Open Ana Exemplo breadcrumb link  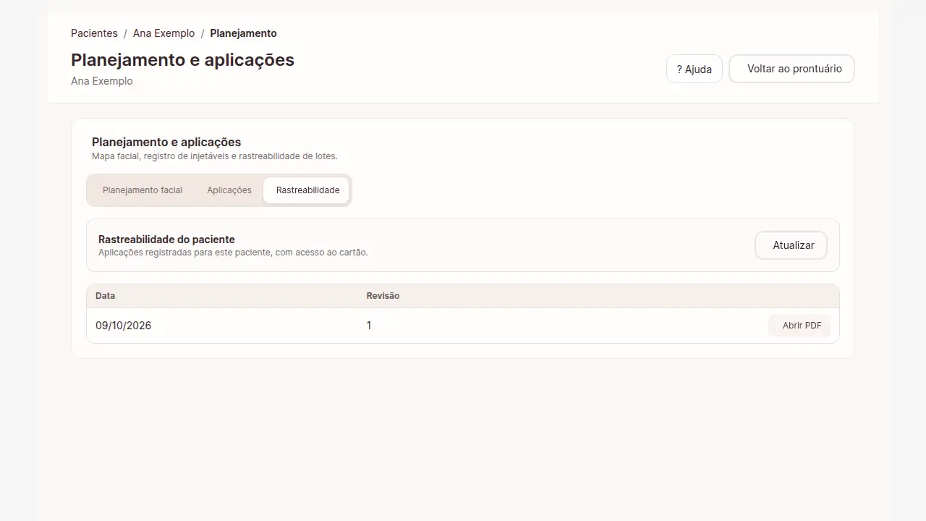pyautogui.click(x=163, y=33)
